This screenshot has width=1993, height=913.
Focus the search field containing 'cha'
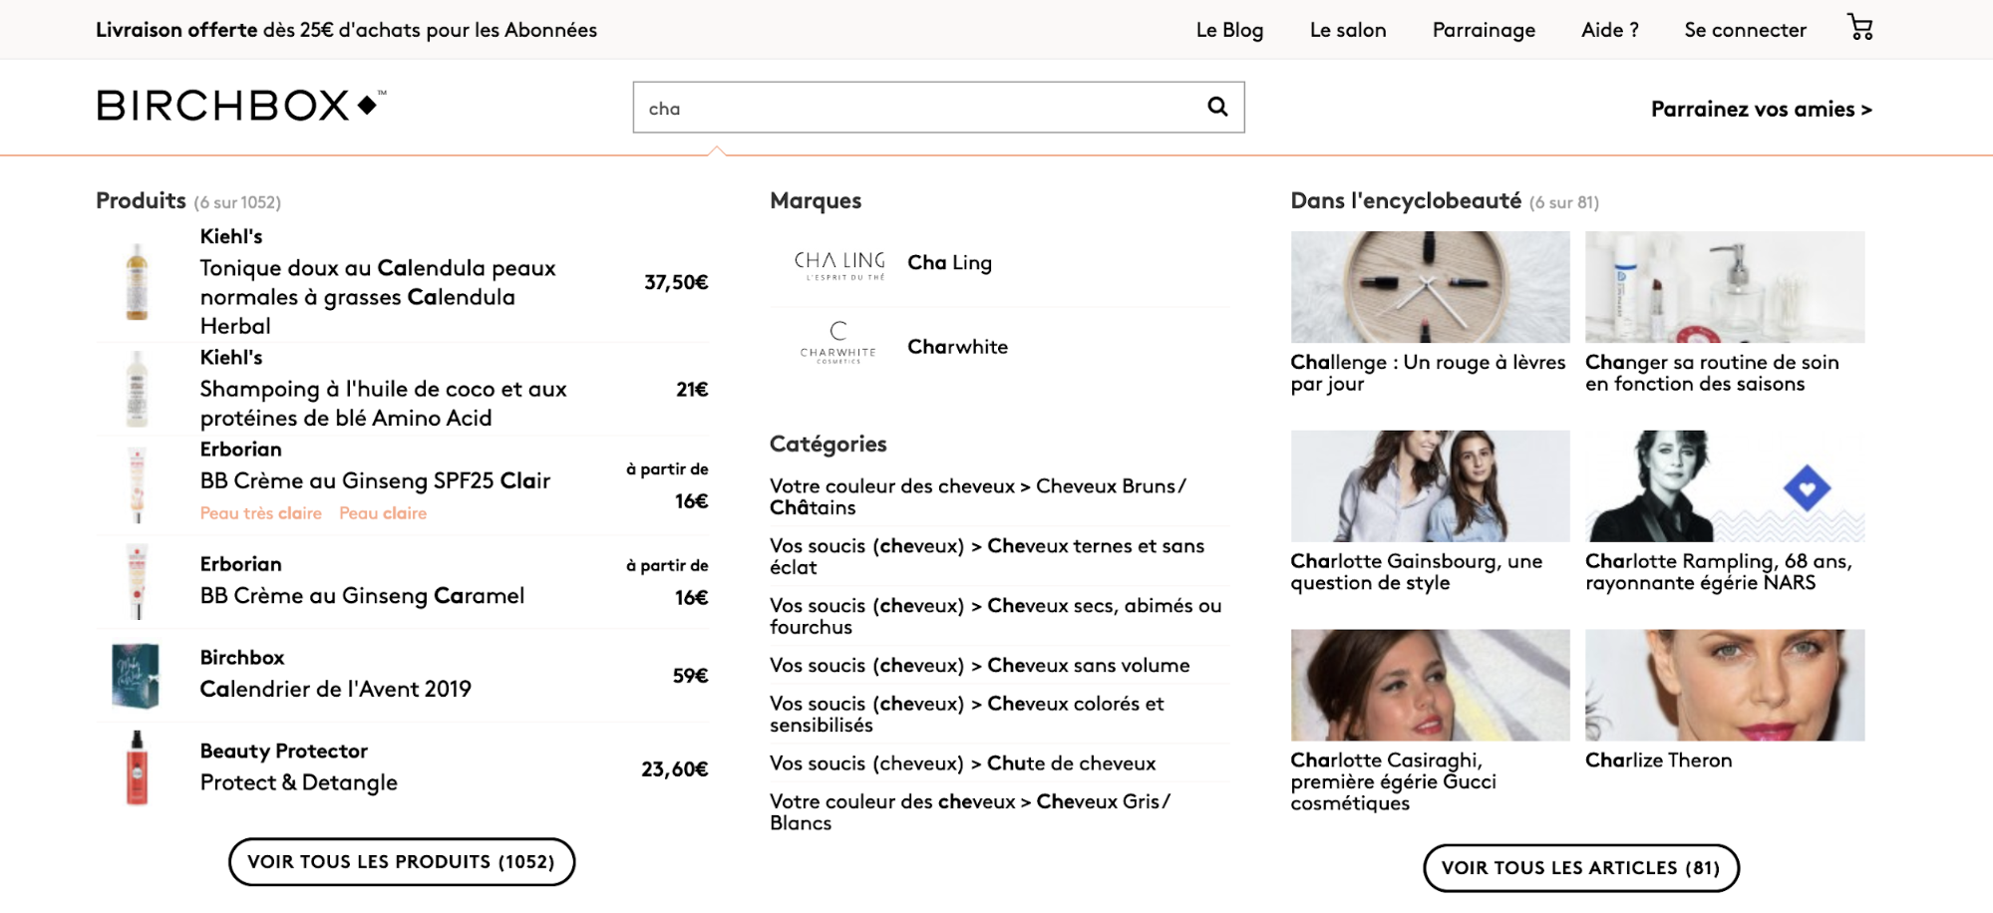pyautogui.click(x=938, y=108)
